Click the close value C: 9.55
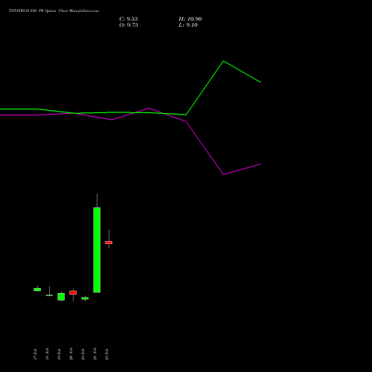The image size is (372, 372). pyautogui.click(x=129, y=19)
